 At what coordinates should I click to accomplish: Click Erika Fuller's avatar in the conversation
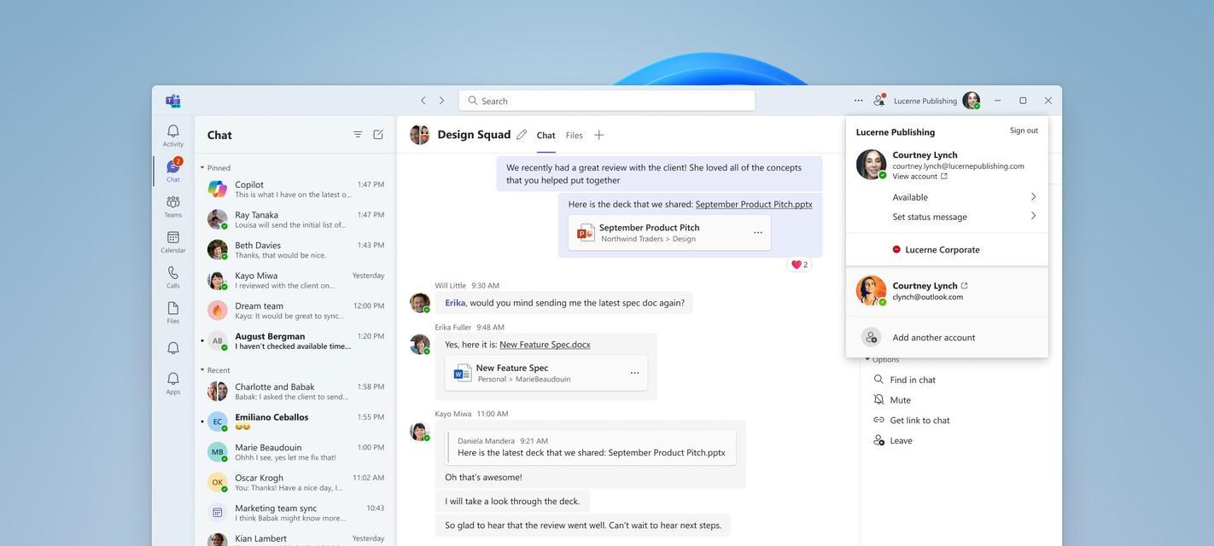tap(419, 345)
